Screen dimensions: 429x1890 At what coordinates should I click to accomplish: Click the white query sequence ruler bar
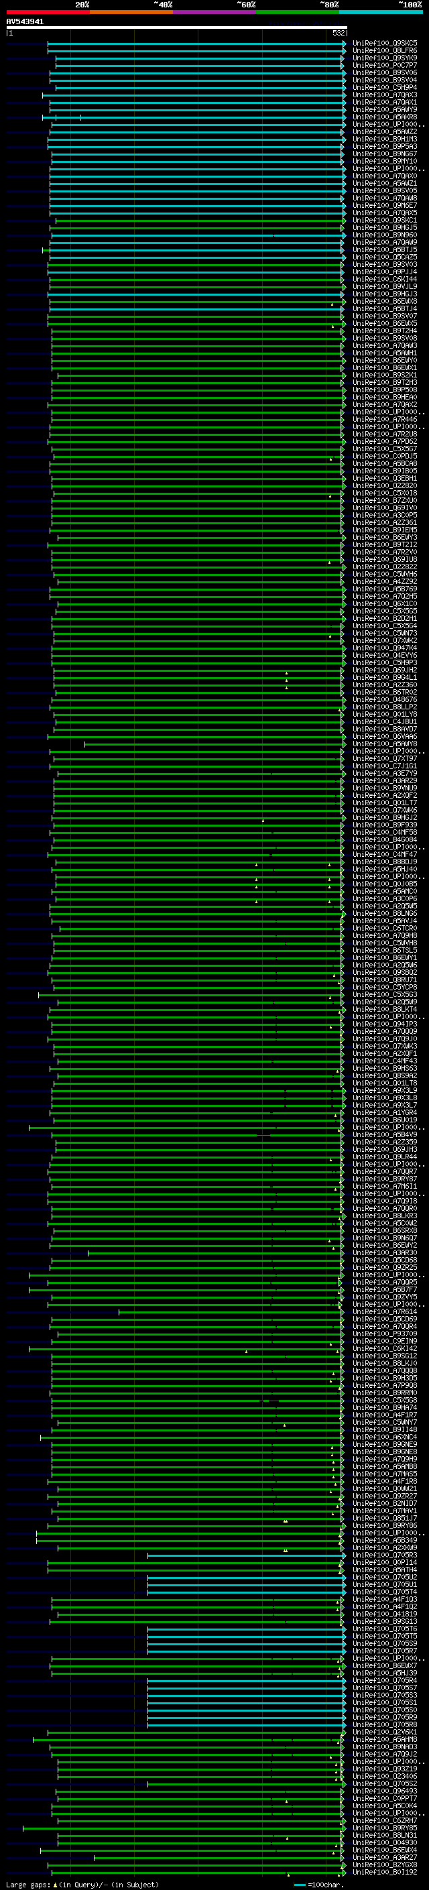(176, 27)
